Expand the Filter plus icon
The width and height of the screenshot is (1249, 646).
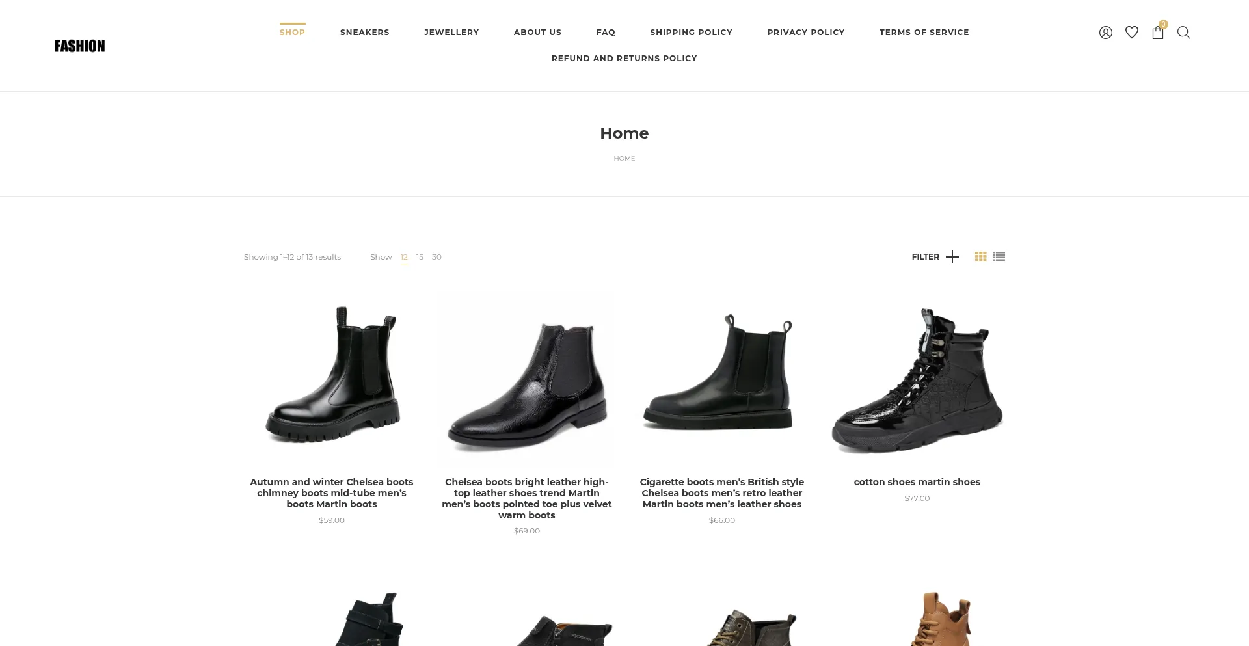tap(952, 257)
